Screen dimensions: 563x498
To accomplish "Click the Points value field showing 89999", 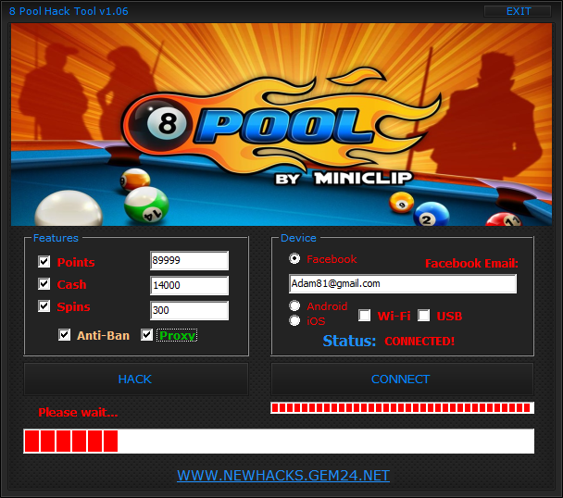I will click(189, 260).
